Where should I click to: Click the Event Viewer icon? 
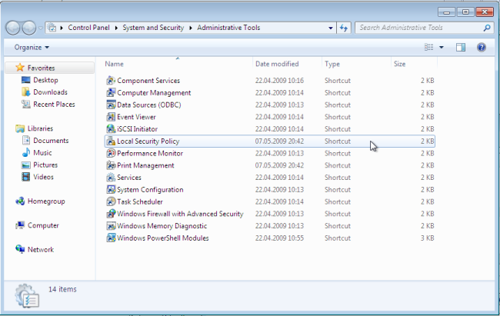pos(111,117)
